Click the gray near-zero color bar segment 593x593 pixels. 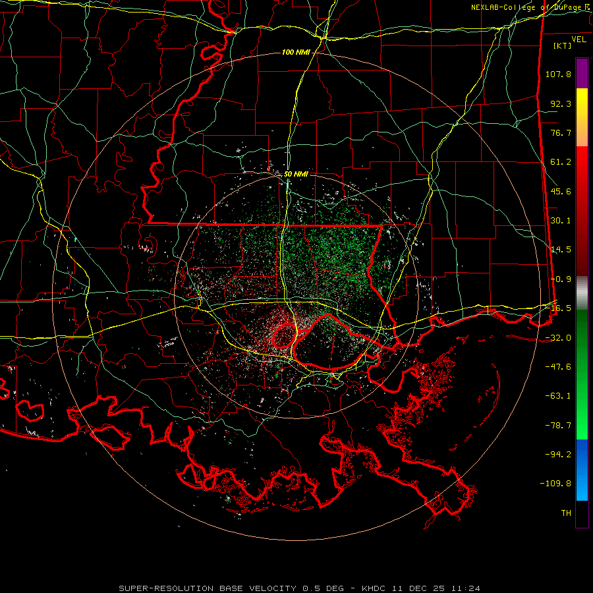coord(582,293)
